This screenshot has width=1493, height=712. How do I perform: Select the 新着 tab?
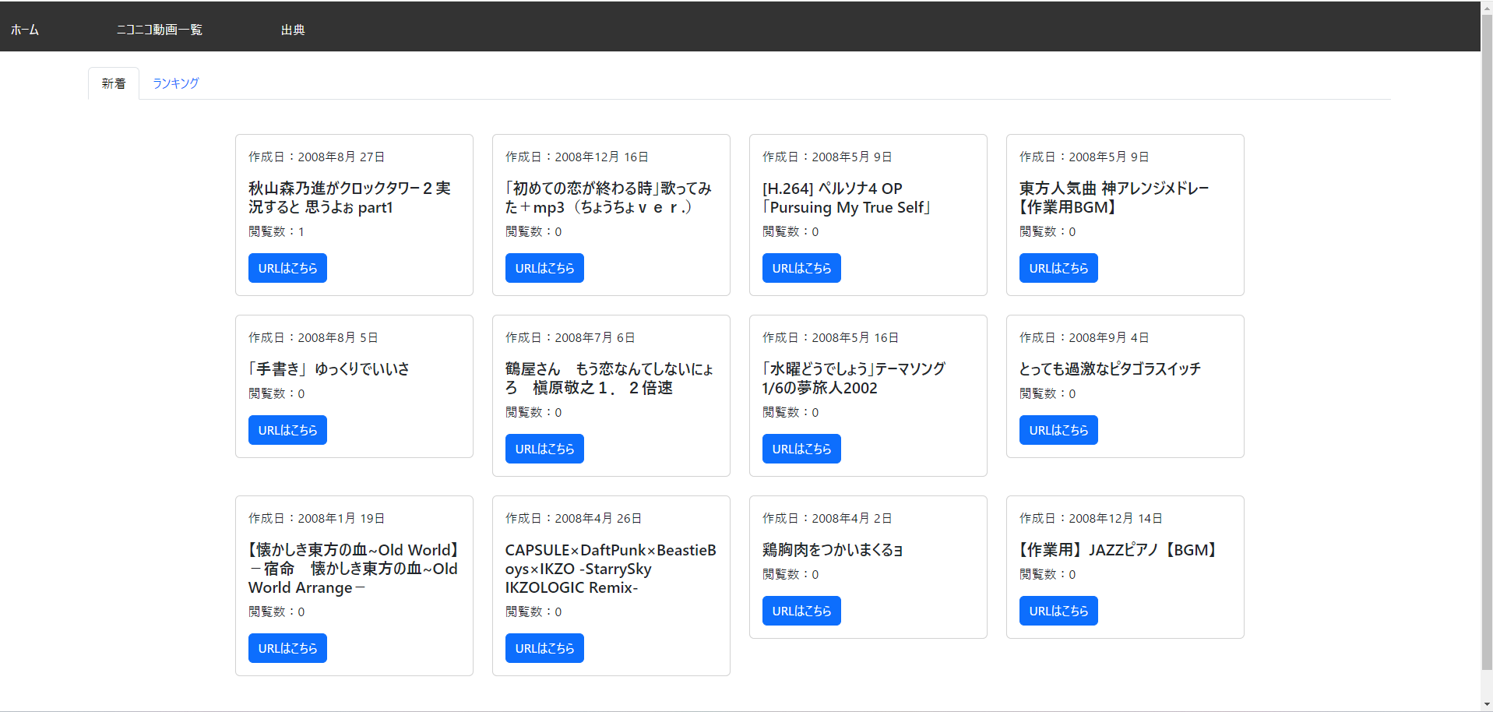(114, 83)
